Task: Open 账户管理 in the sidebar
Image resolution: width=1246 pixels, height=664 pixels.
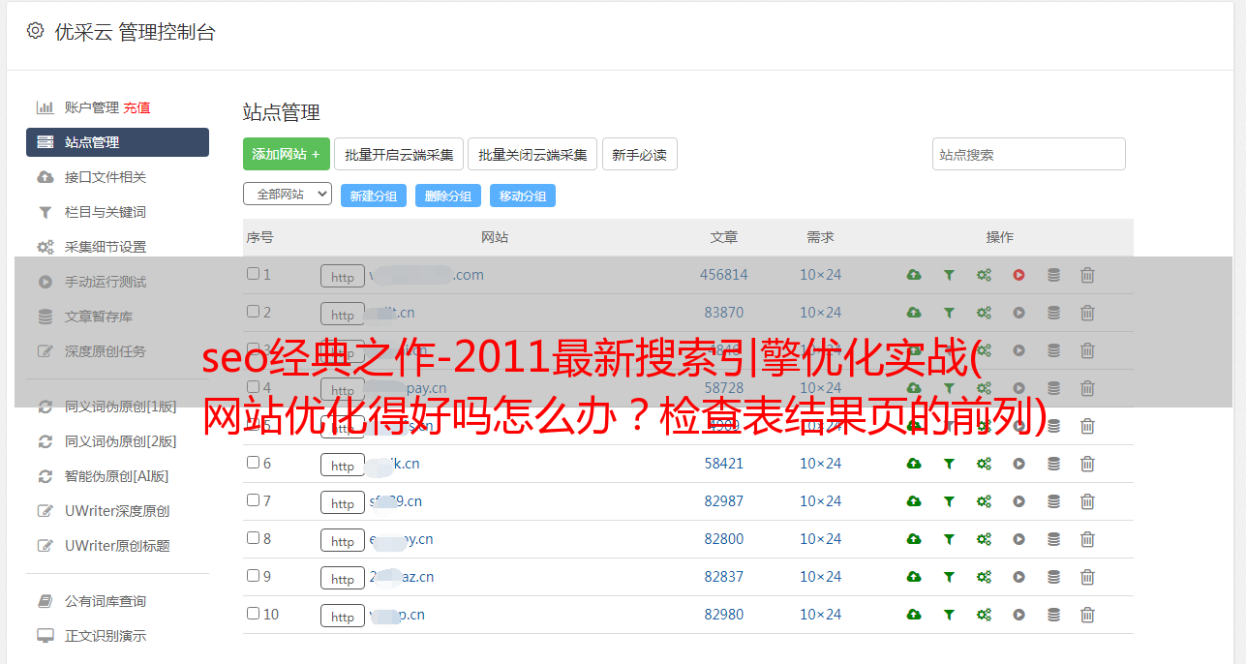Action: (91, 107)
